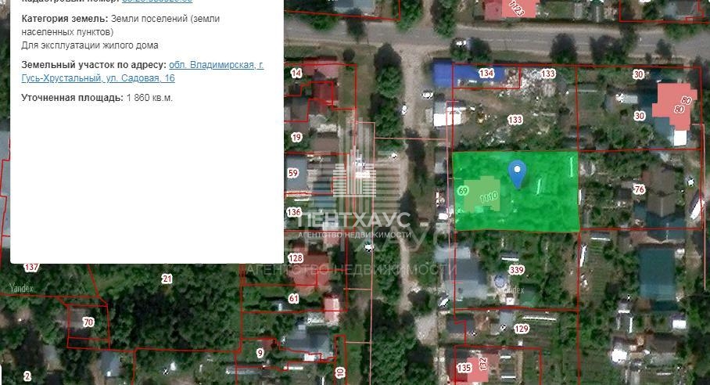Select parcel label 137 on map
The width and height of the screenshot is (710, 385).
(x=31, y=268)
